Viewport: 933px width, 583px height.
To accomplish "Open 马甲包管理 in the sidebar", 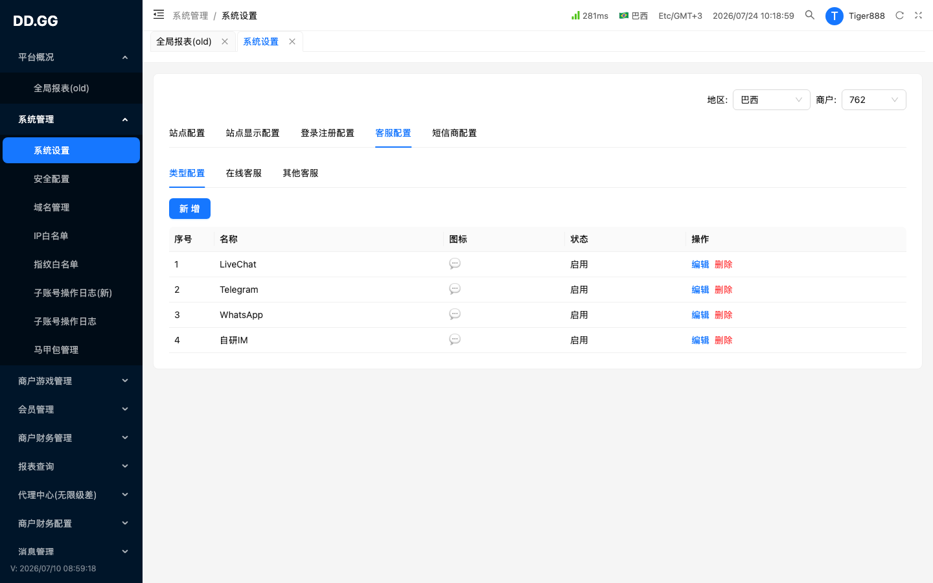I will (71, 350).
